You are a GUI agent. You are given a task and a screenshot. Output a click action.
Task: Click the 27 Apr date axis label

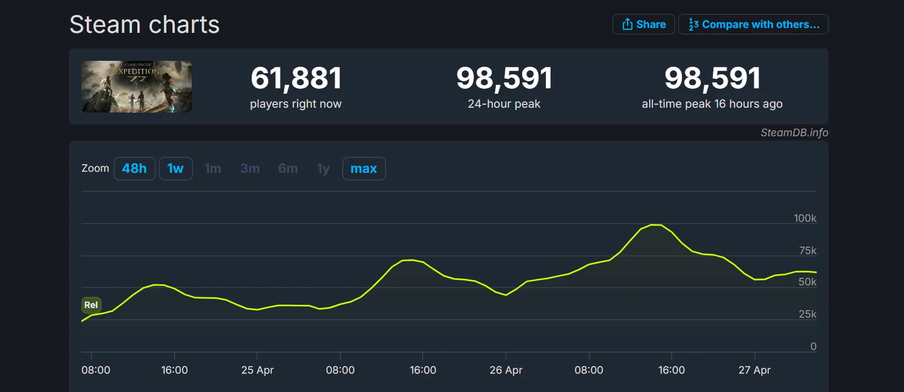click(754, 370)
